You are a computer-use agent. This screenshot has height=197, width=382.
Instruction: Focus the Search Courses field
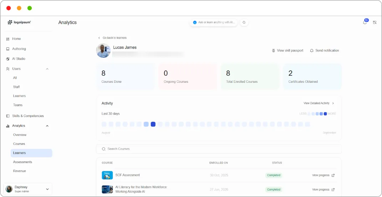coord(219,149)
